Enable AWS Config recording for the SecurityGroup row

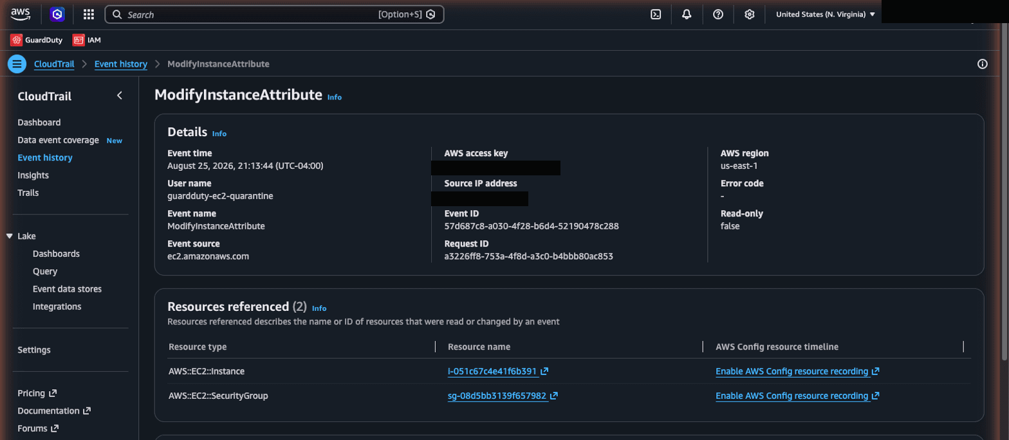tap(797, 396)
